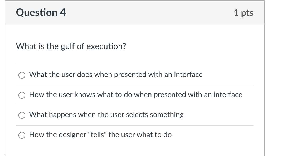Select radio button for "What the user does" answer

pos(22,75)
